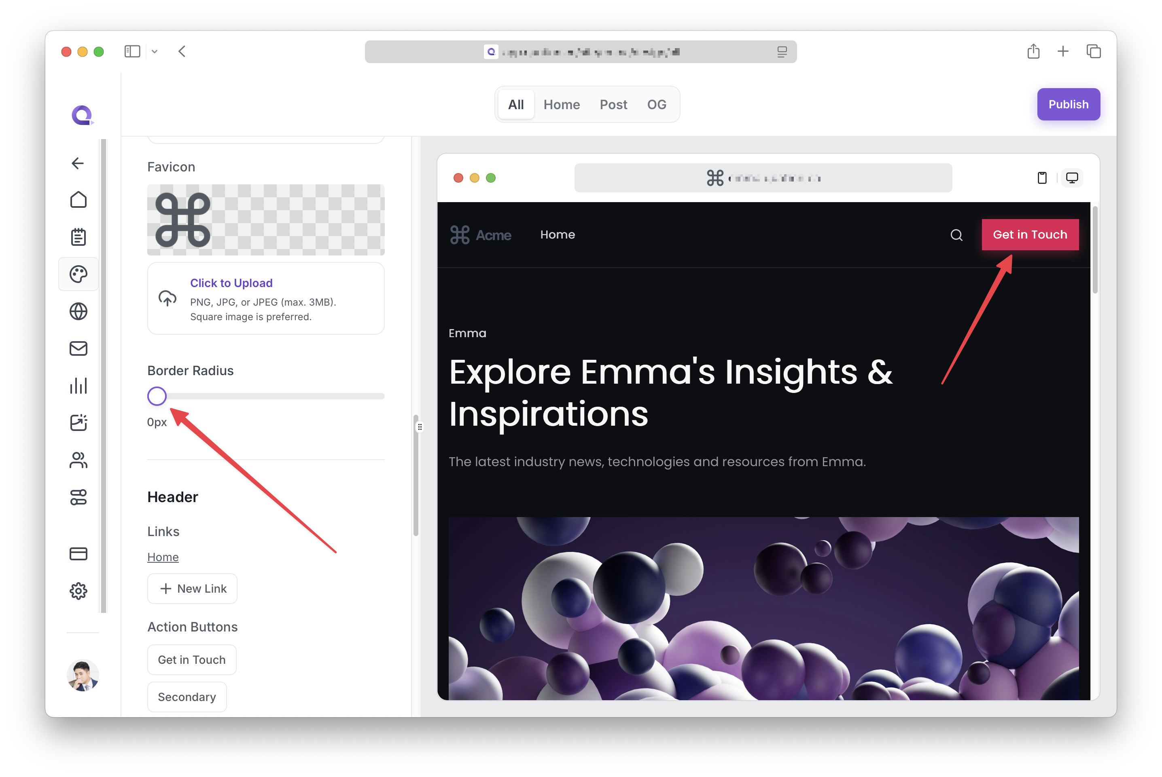Click the upload cloud icon
This screenshot has height=777, width=1162.
coord(167,298)
